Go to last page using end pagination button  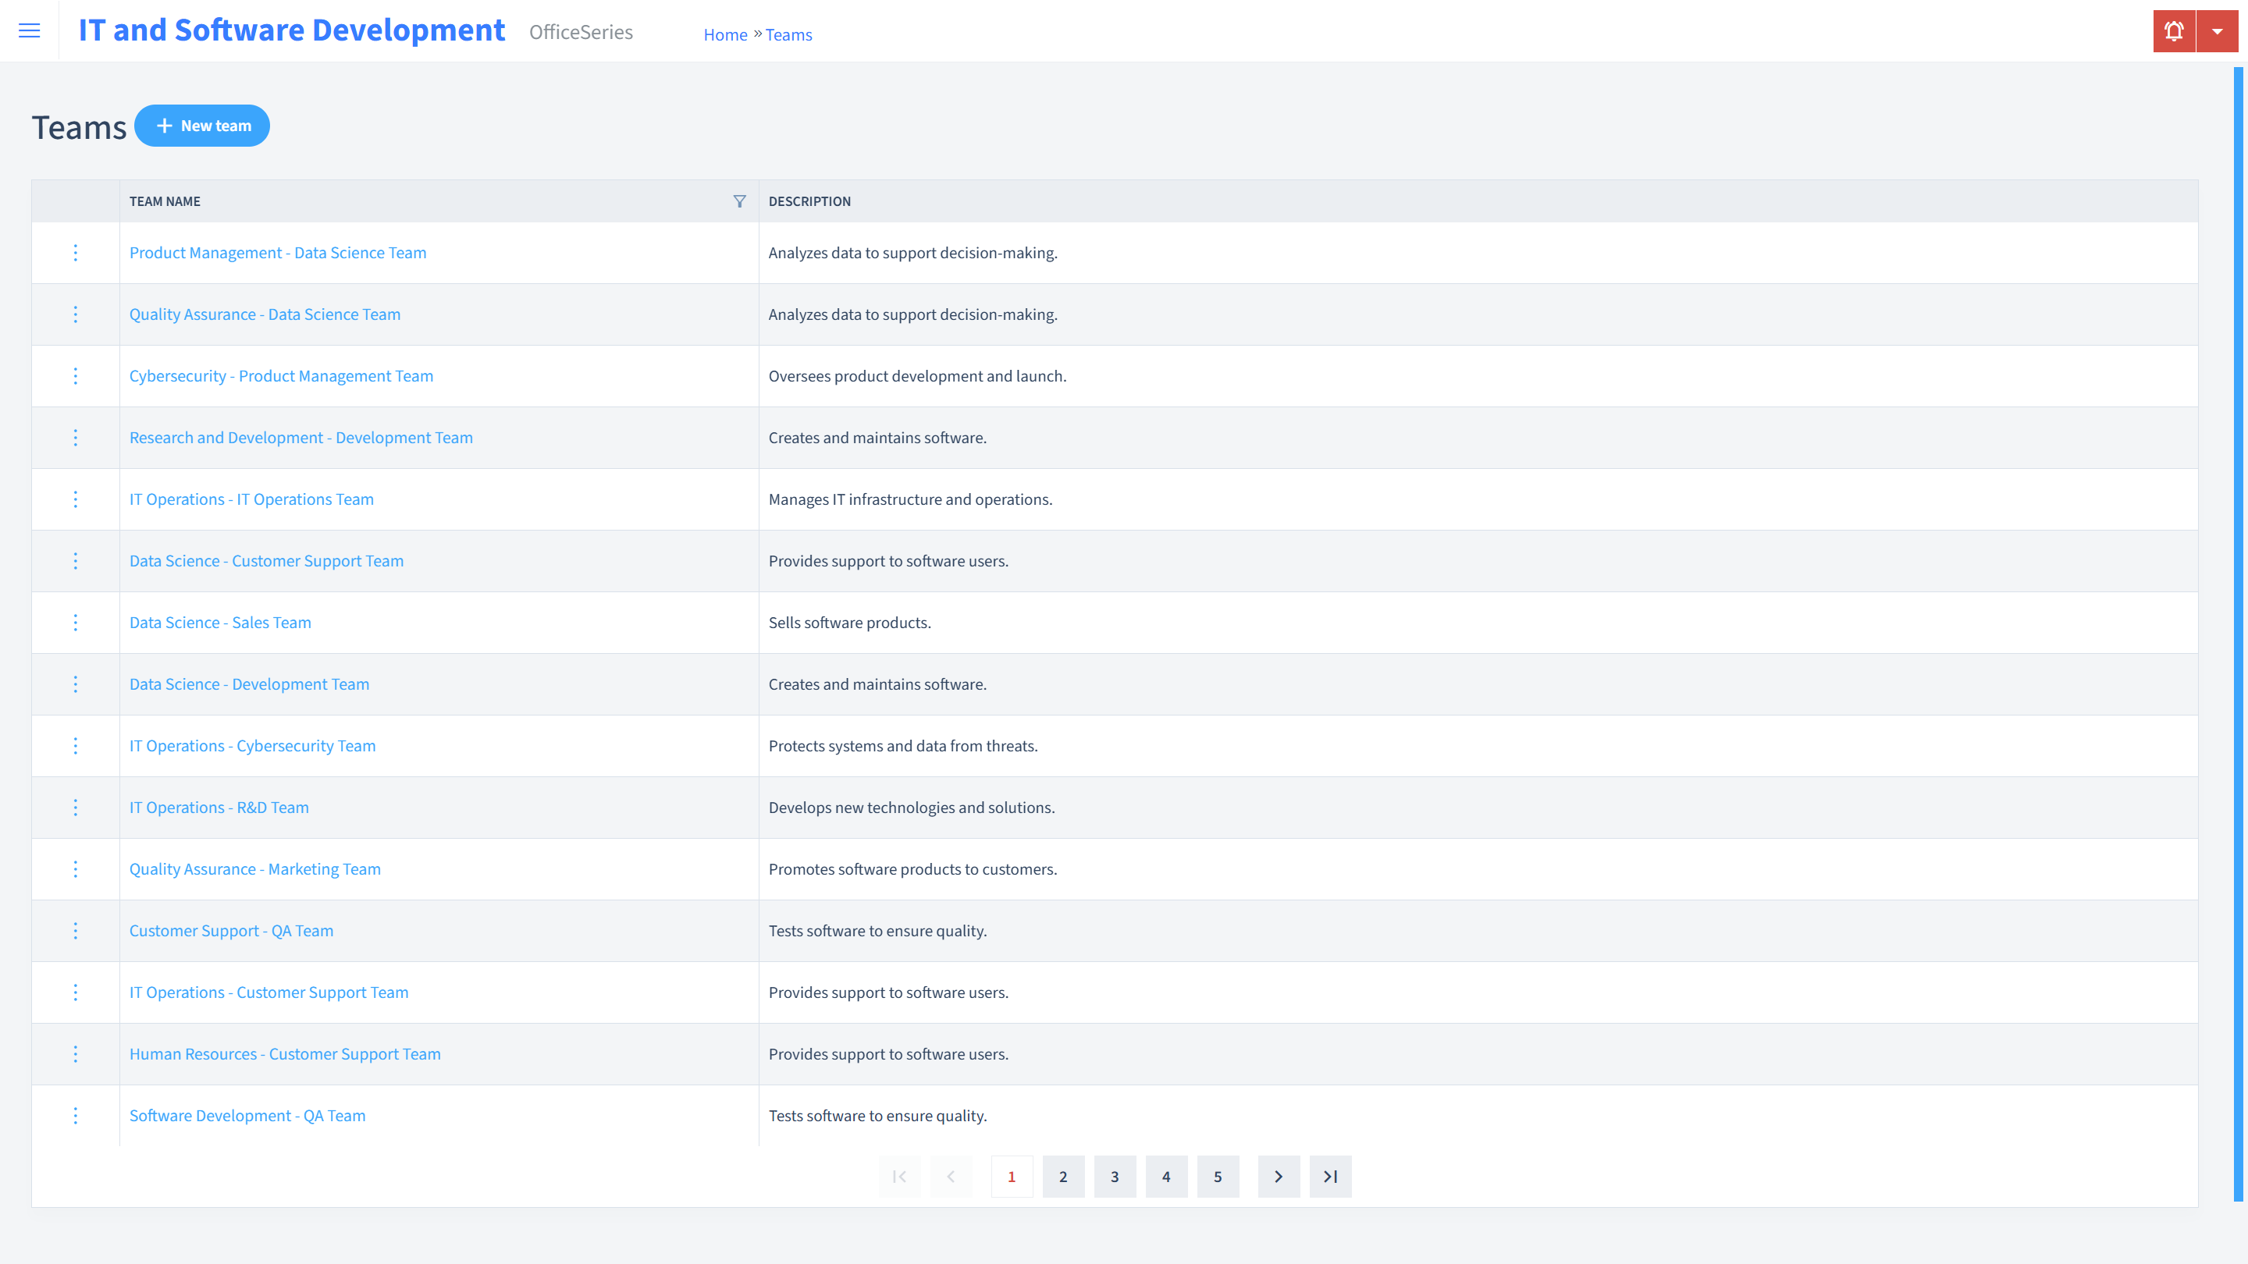pyautogui.click(x=1331, y=1176)
